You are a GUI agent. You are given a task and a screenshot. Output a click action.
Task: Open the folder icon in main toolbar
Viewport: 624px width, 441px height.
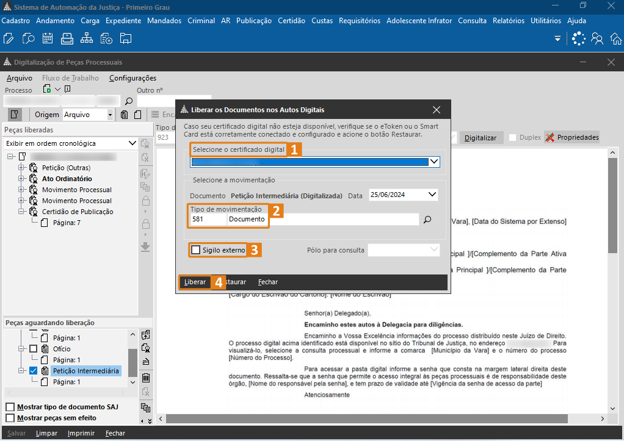tap(126, 38)
